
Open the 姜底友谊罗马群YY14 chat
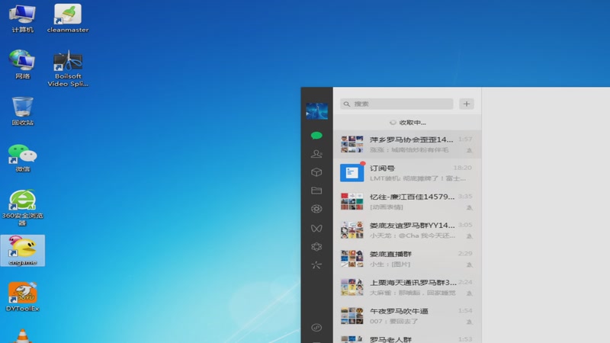(407, 230)
